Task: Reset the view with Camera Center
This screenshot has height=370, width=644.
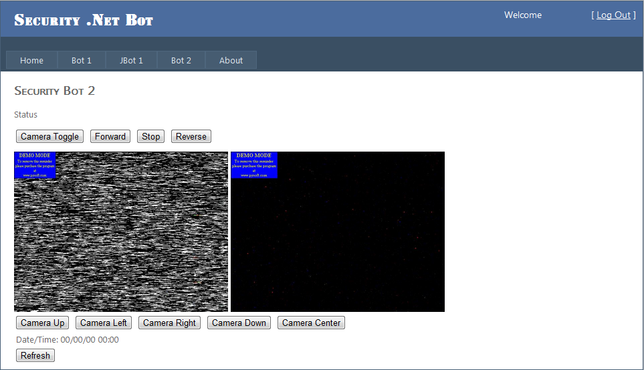Action: tap(312, 323)
